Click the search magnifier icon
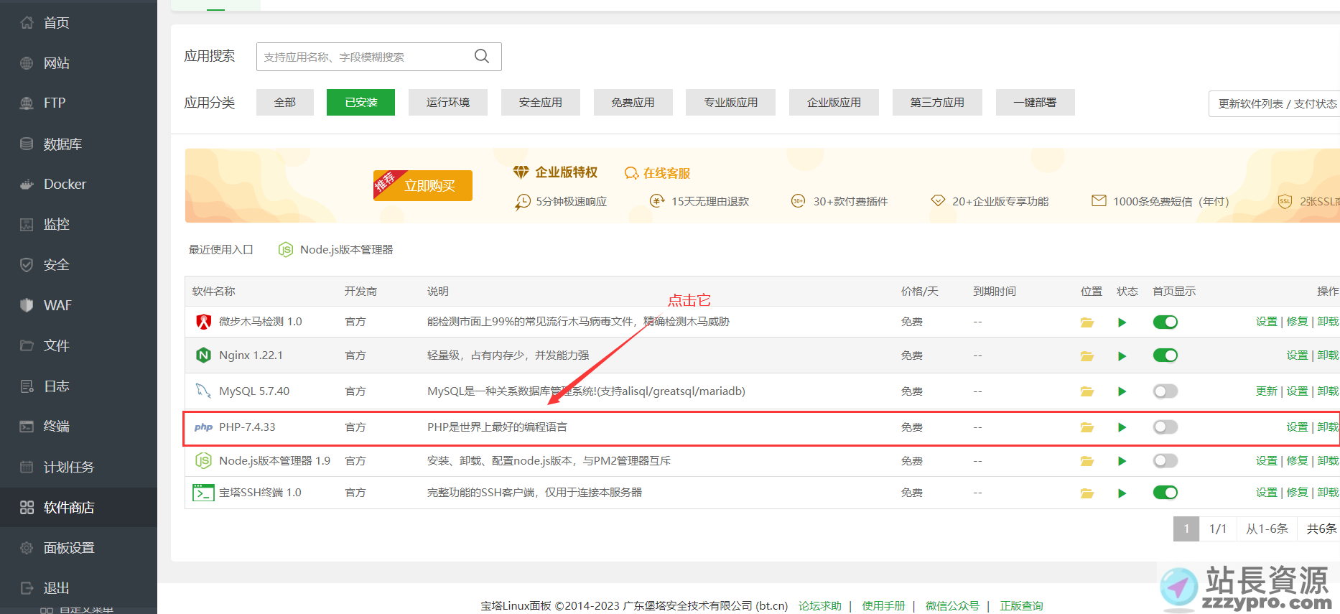The width and height of the screenshot is (1340, 614). (x=482, y=56)
